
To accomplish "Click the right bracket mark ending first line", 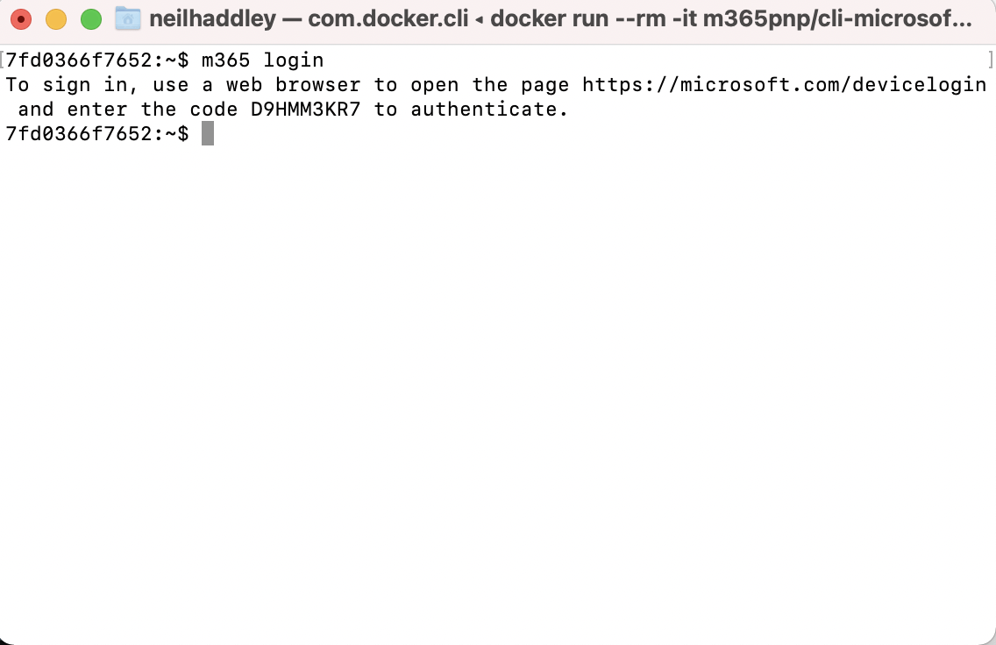I will pos(991,60).
